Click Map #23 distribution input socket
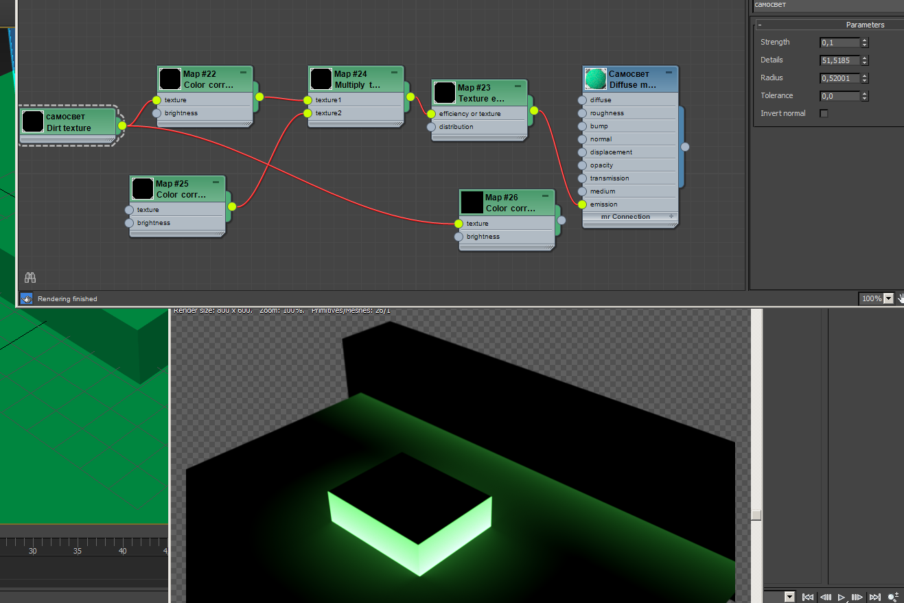Image resolution: width=904 pixels, height=603 pixels. [431, 127]
